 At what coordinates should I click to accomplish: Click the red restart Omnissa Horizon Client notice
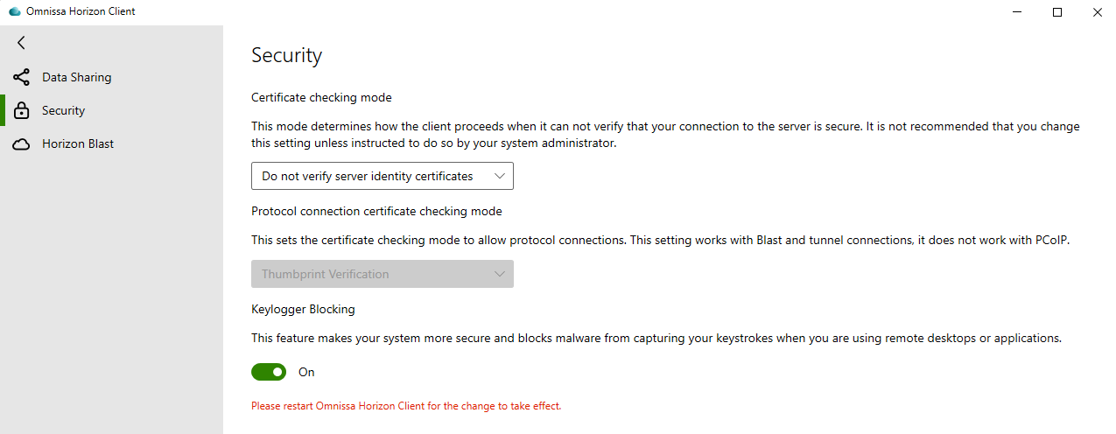pos(406,406)
